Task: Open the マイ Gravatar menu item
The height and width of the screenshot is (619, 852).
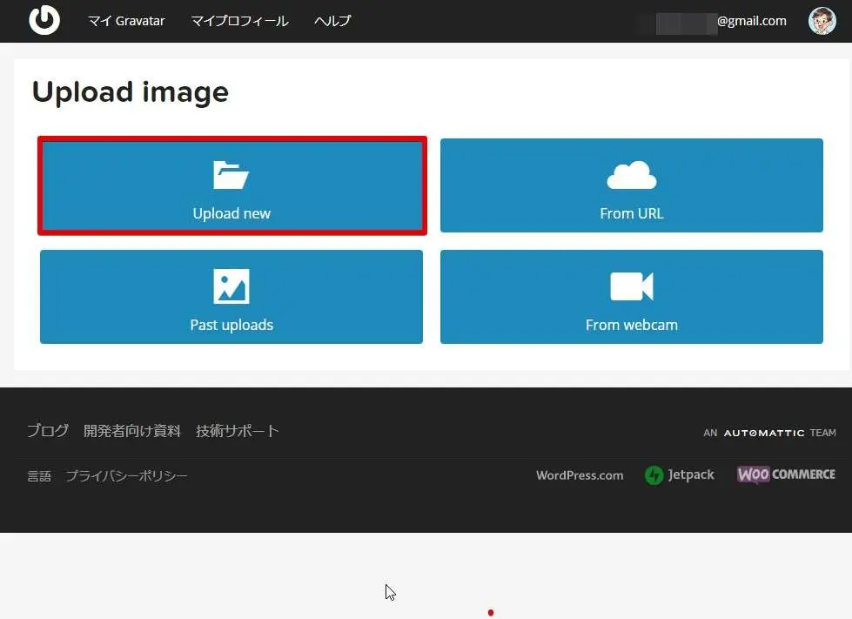Action: point(126,21)
